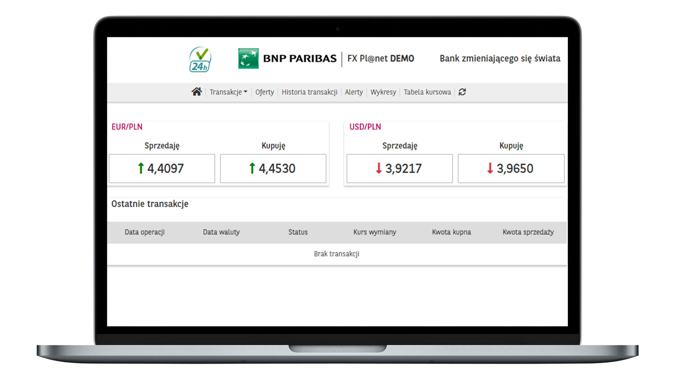Click the home icon in navigation bar
This screenshot has width=675, height=383.
197,92
